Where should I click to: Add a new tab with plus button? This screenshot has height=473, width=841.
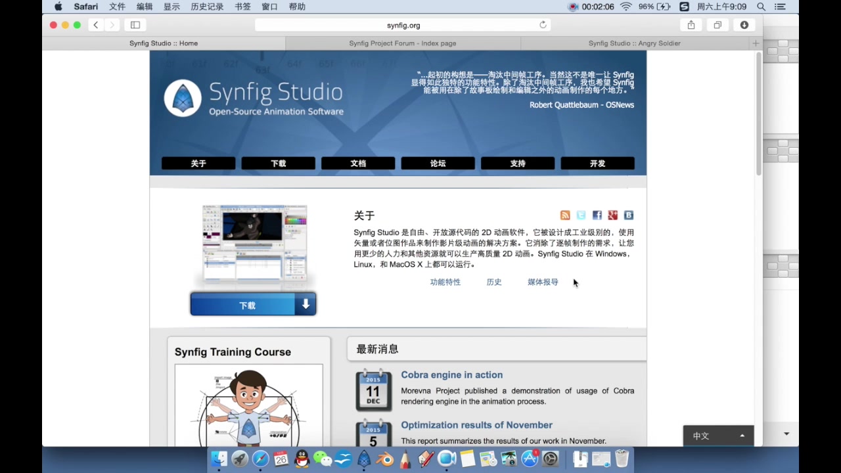[756, 43]
